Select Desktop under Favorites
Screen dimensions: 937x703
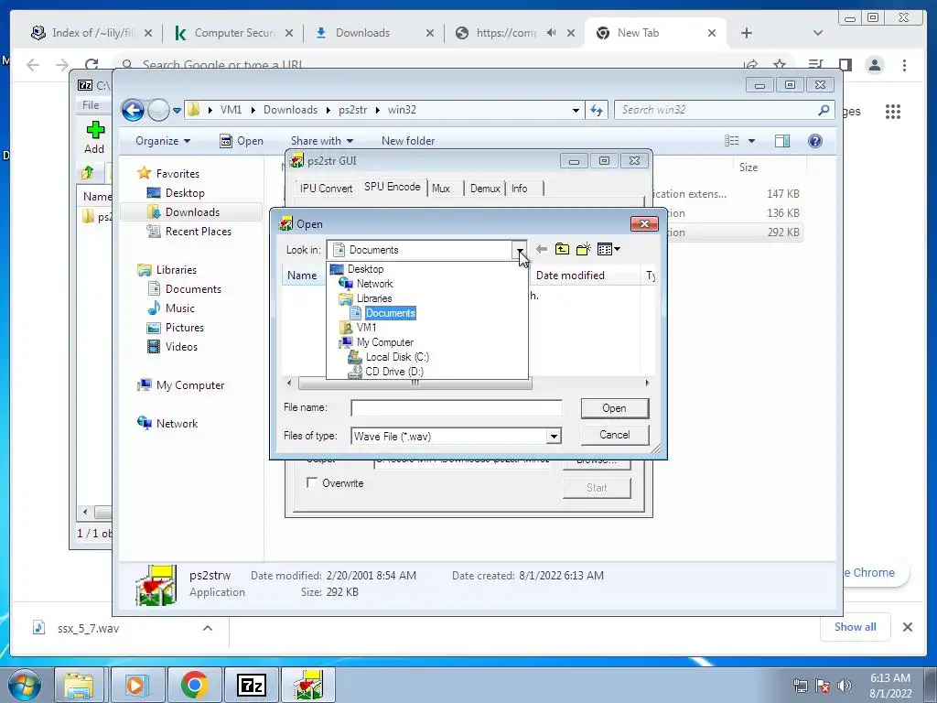[x=185, y=193]
